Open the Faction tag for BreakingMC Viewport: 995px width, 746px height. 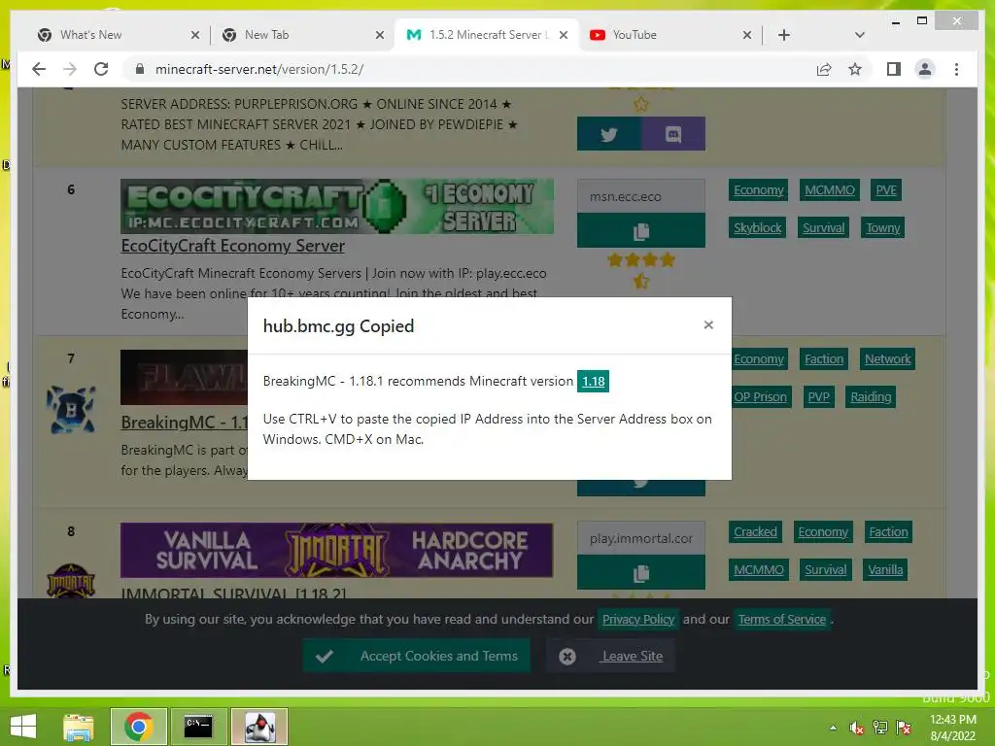tap(824, 359)
